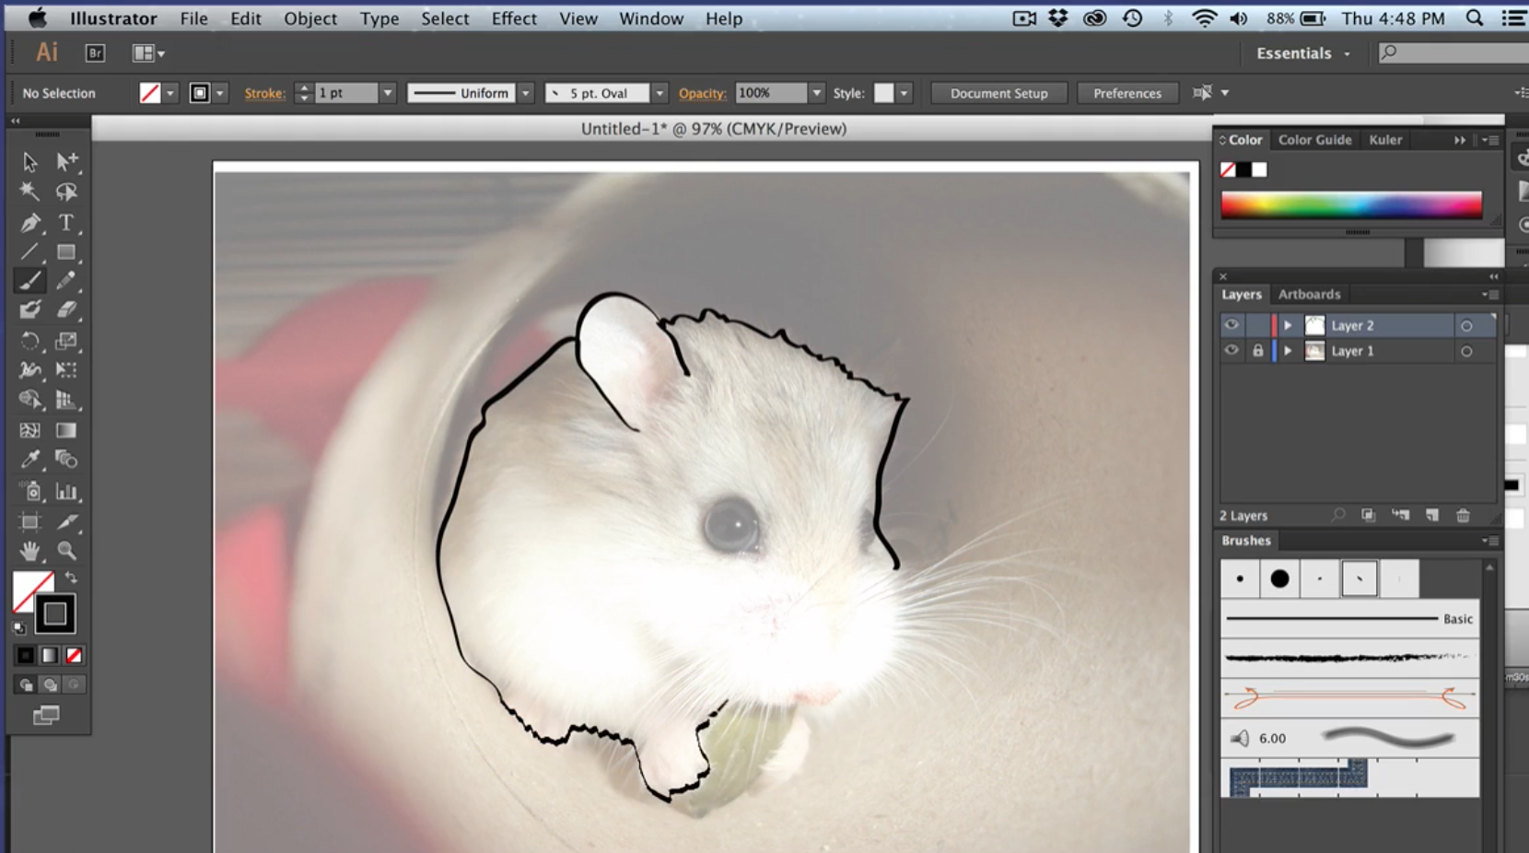Click the Preferences button
Screen dimensions: 1529x853
point(1127,93)
